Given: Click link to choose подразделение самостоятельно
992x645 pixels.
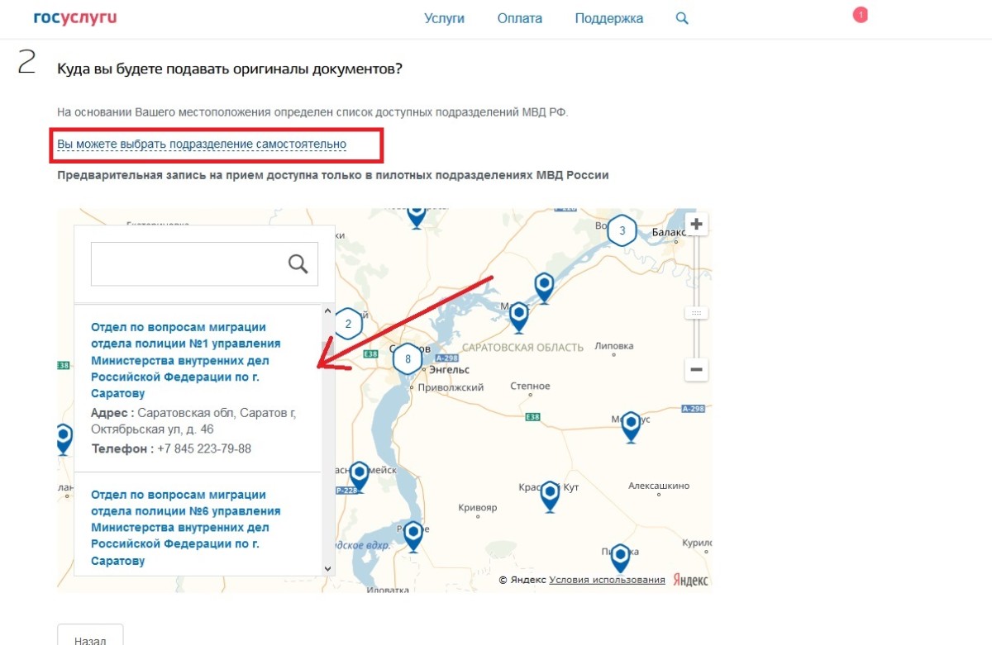Looking at the screenshot, I should point(202,145).
